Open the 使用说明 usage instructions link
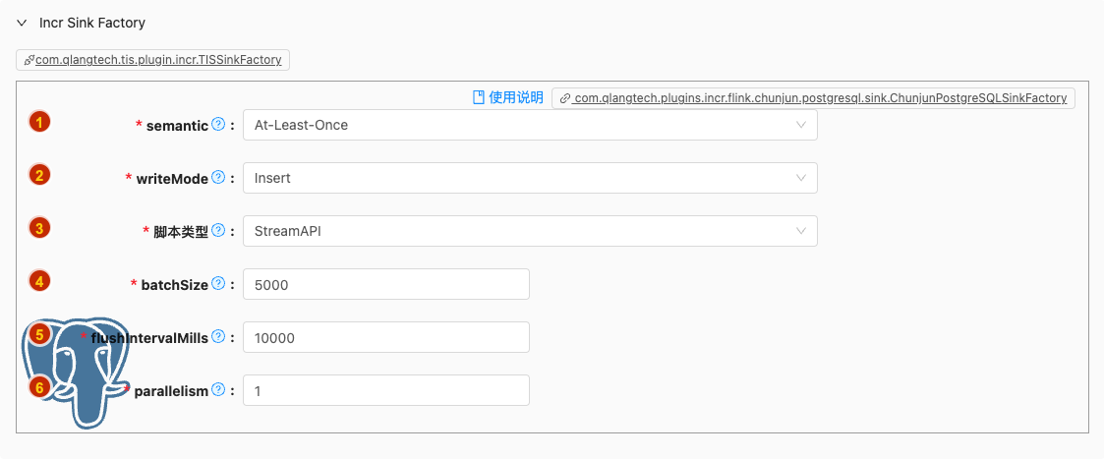This screenshot has height=459, width=1104. click(516, 97)
